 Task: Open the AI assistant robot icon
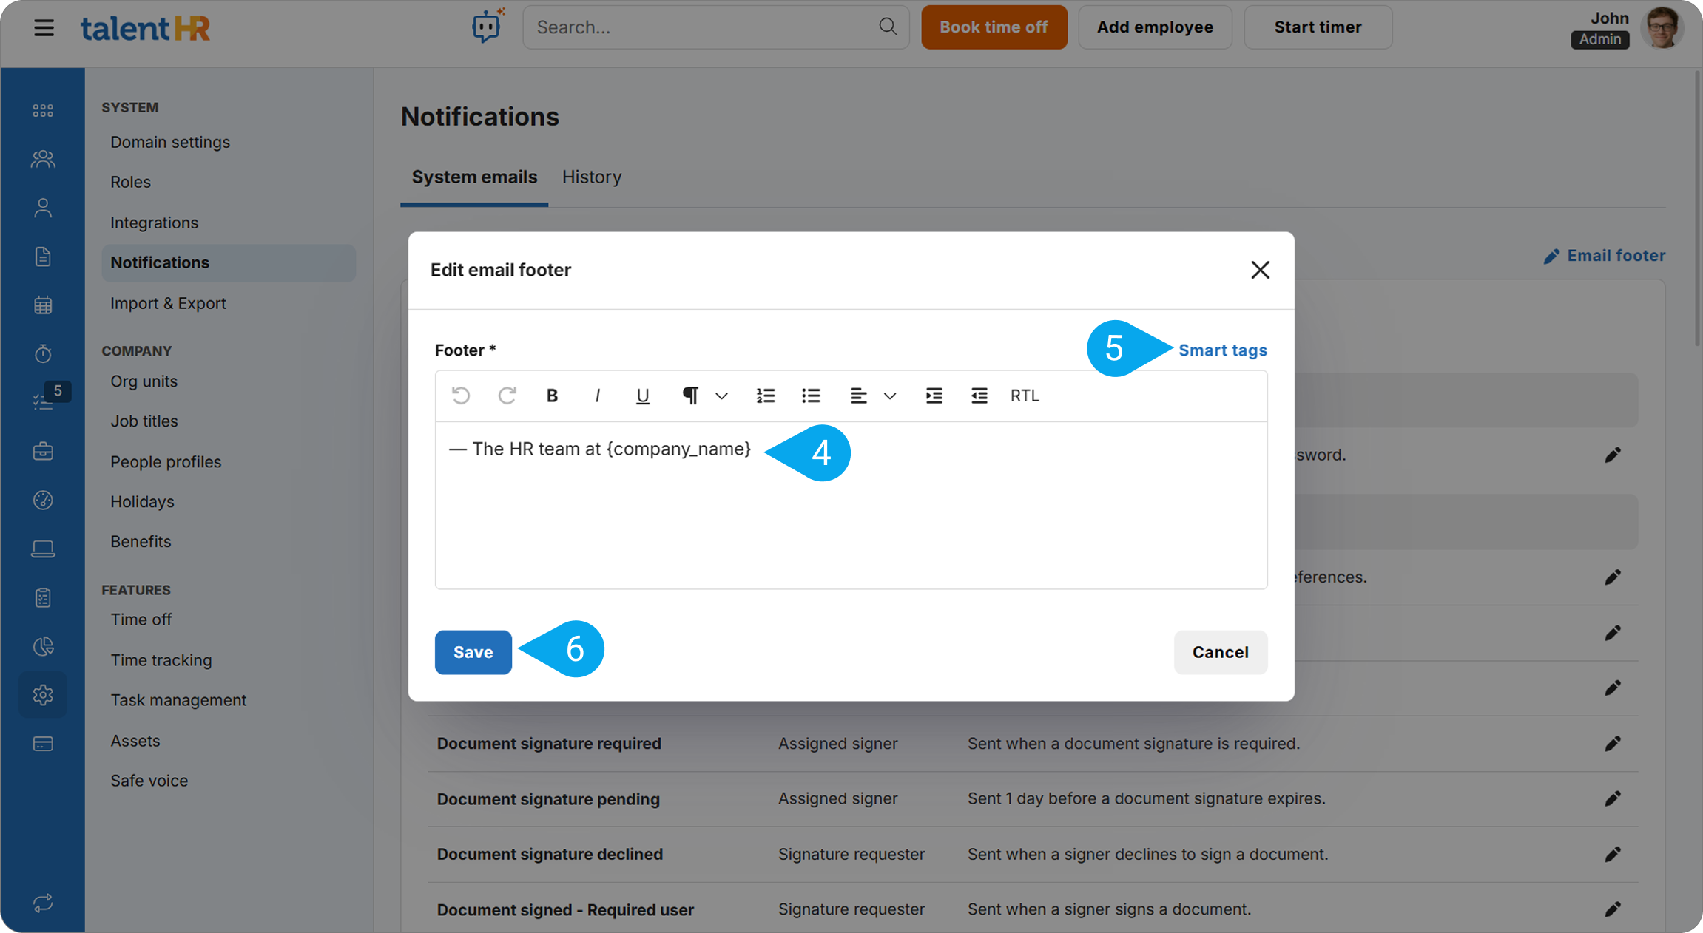487,27
